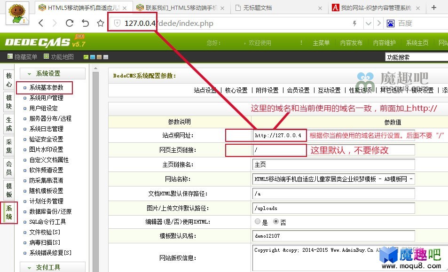The height and width of the screenshot is (272, 448).
Task: Select the green theme swatch
Action: (86, 57)
